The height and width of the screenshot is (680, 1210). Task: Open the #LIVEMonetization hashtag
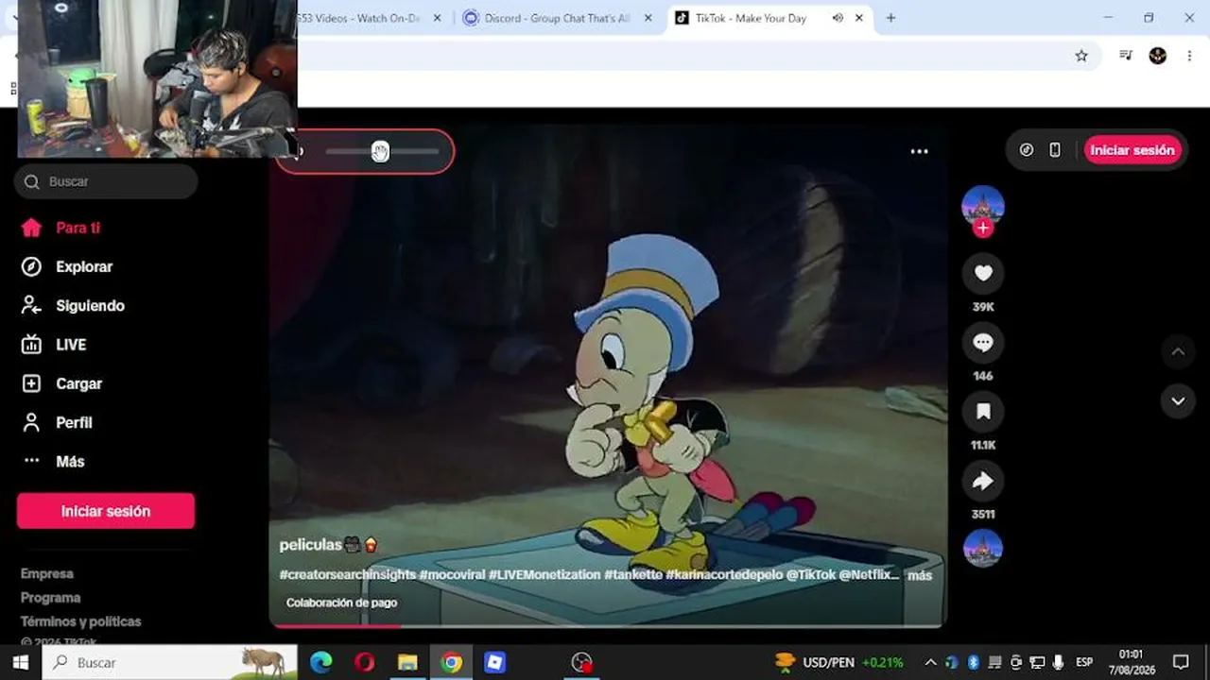[544, 574]
